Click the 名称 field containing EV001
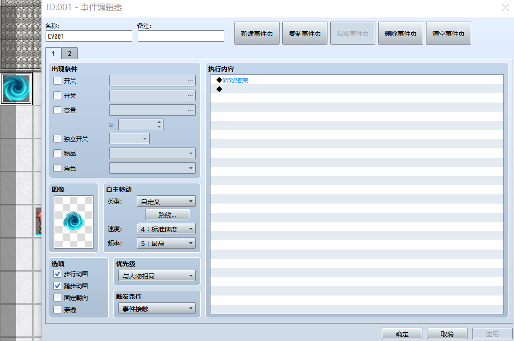The width and height of the screenshot is (514, 341). (x=89, y=36)
